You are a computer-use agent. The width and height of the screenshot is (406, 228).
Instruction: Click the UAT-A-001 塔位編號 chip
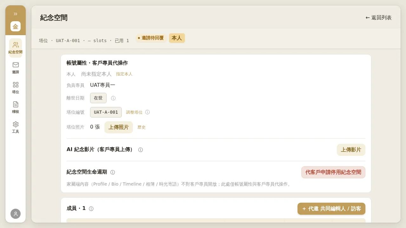tap(106, 112)
